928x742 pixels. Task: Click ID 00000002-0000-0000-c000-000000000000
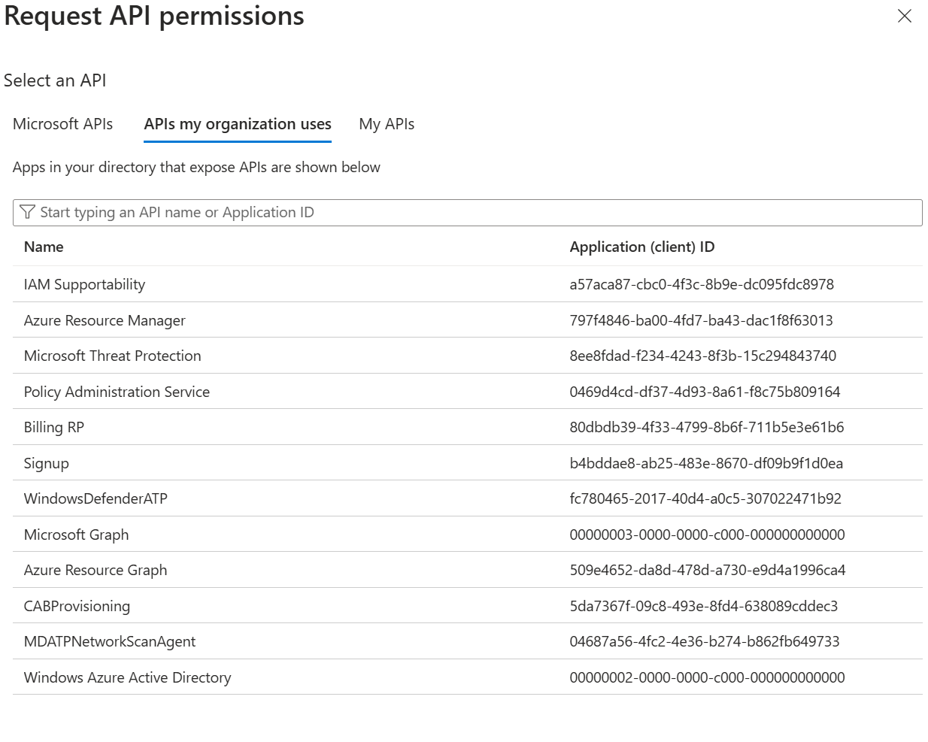click(x=707, y=677)
